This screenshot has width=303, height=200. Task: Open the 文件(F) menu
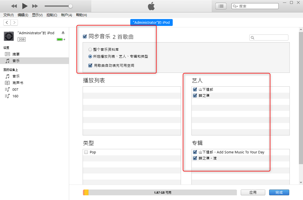tap(9, 15)
